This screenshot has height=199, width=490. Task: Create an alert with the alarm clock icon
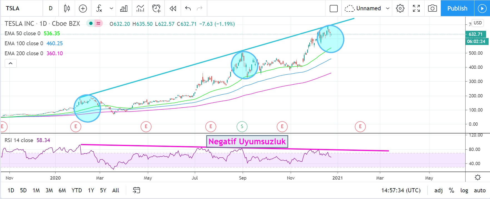click(x=156, y=8)
